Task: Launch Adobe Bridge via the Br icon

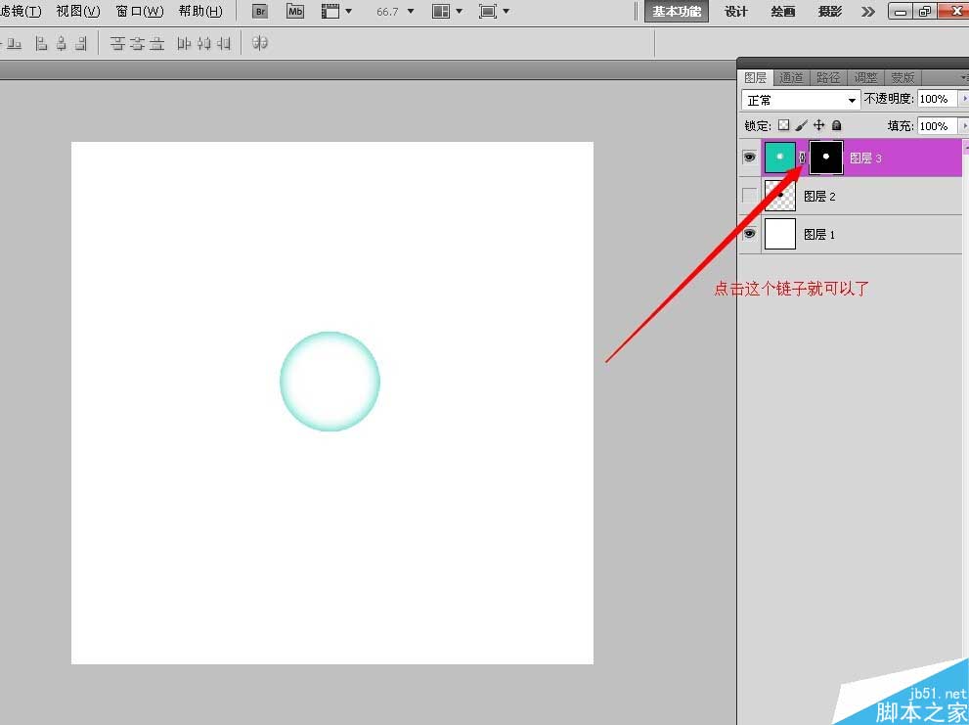Action: pos(260,11)
